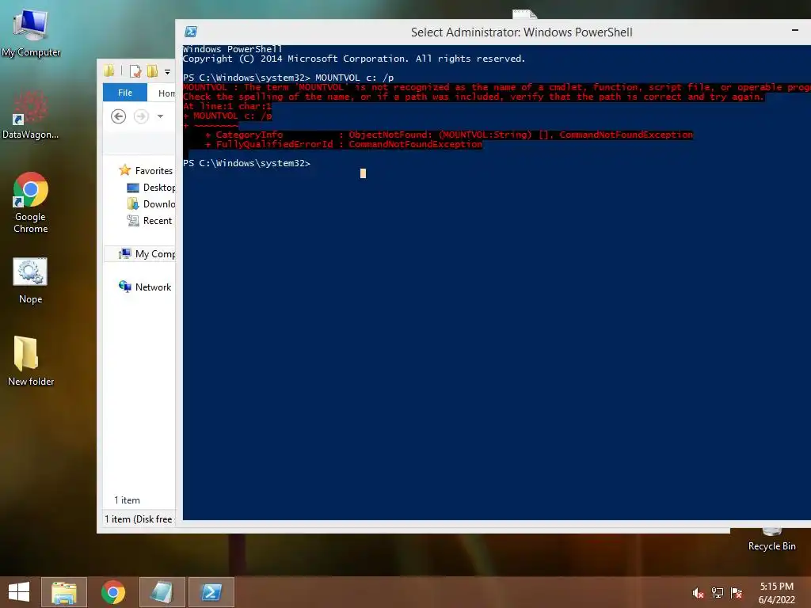Image resolution: width=811 pixels, height=608 pixels.
Task: Click the PowerShell prompt line 'PS C:\Windows\system32>'
Action: (247, 163)
